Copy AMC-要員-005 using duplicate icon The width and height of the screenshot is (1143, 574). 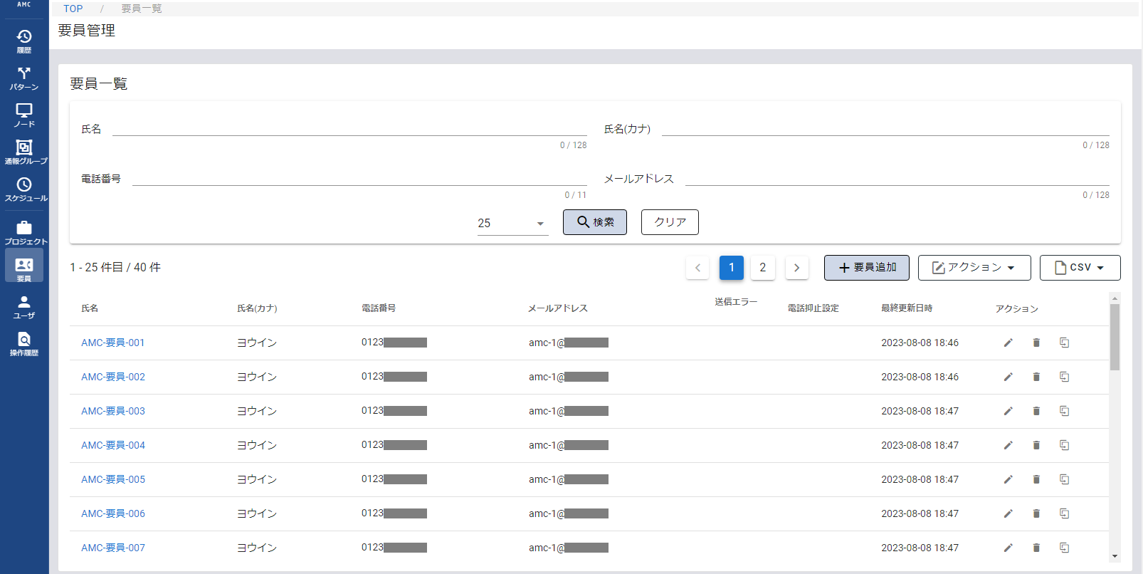1064,479
